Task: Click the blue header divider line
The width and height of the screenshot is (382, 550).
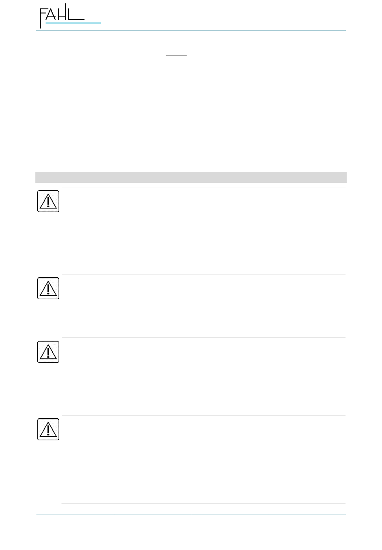Action: click(191, 31)
